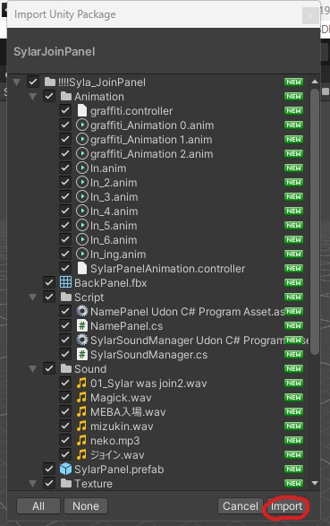Click the scrollbar up arrow

315,82
